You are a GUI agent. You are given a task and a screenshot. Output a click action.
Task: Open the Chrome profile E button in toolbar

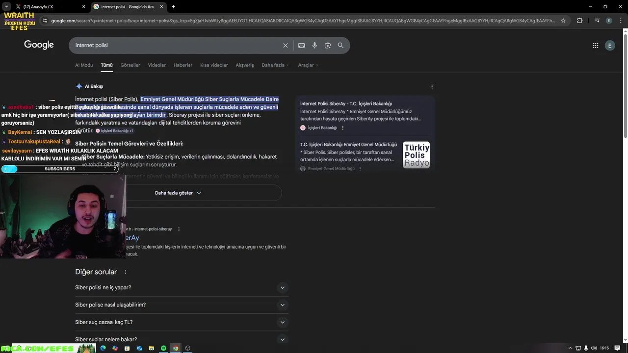(x=609, y=21)
